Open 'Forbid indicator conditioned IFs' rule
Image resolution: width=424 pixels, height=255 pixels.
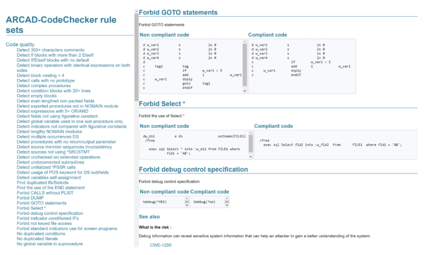click(x=48, y=218)
